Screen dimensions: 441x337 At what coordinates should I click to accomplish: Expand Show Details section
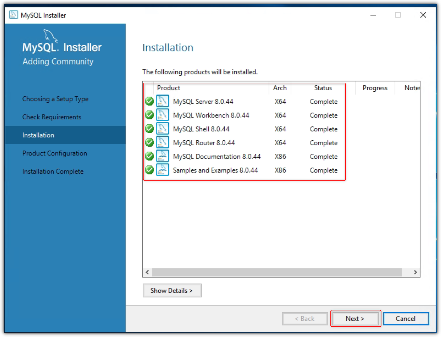pos(172,291)
